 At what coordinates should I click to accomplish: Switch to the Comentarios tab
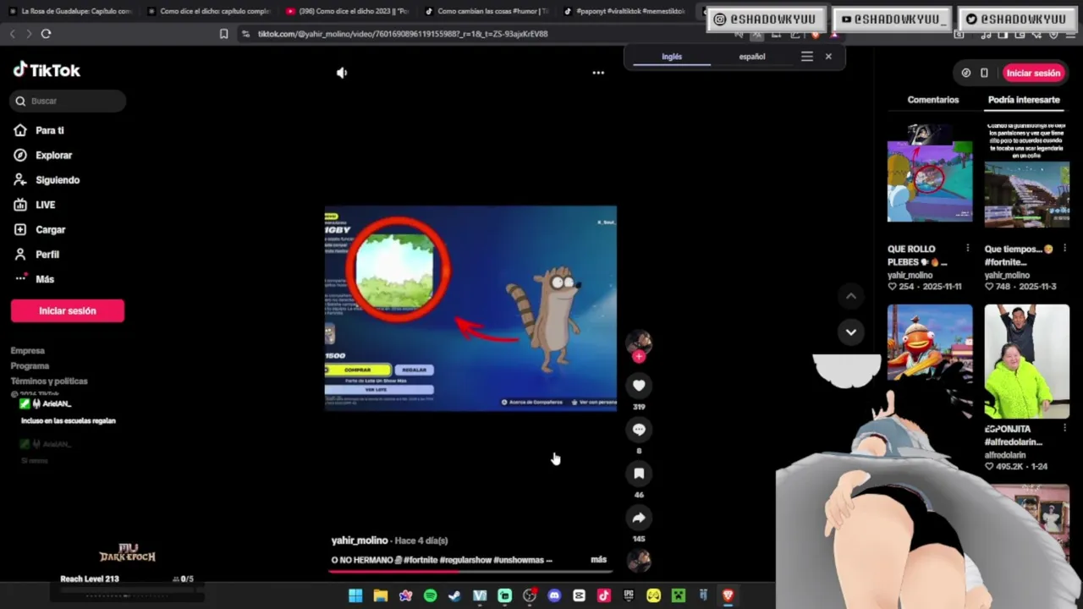(x=933, y=100)
